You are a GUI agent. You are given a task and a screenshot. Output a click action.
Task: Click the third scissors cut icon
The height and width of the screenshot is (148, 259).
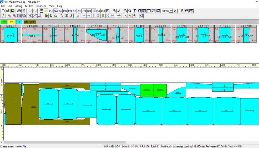pos(71,16)
